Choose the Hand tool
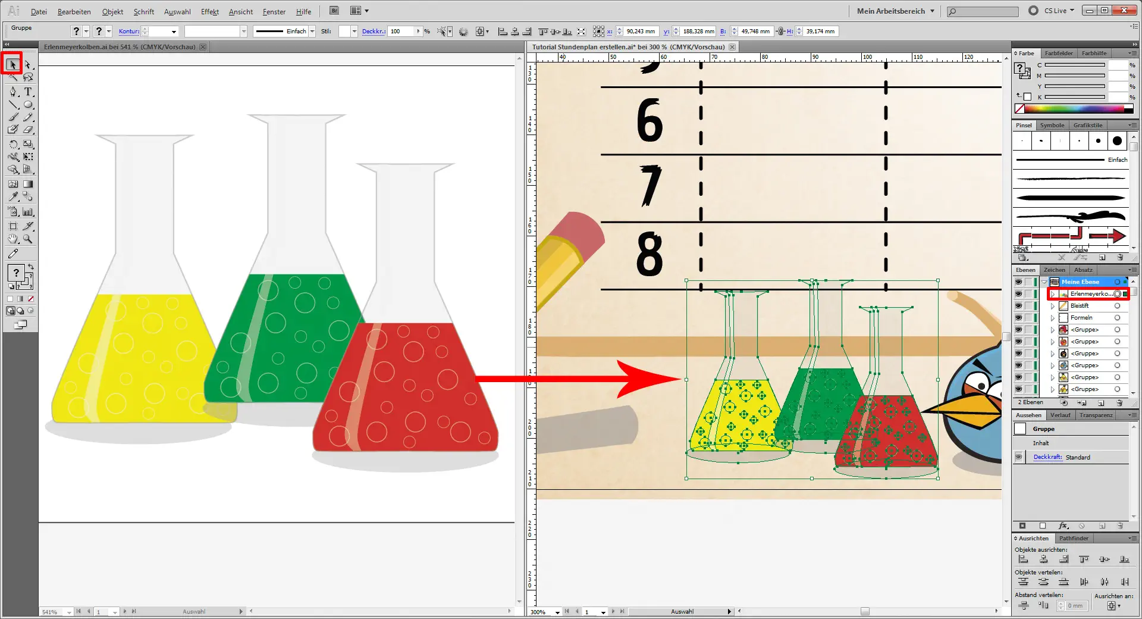This screenshot has height=619, width=1142. pos(13,239)
